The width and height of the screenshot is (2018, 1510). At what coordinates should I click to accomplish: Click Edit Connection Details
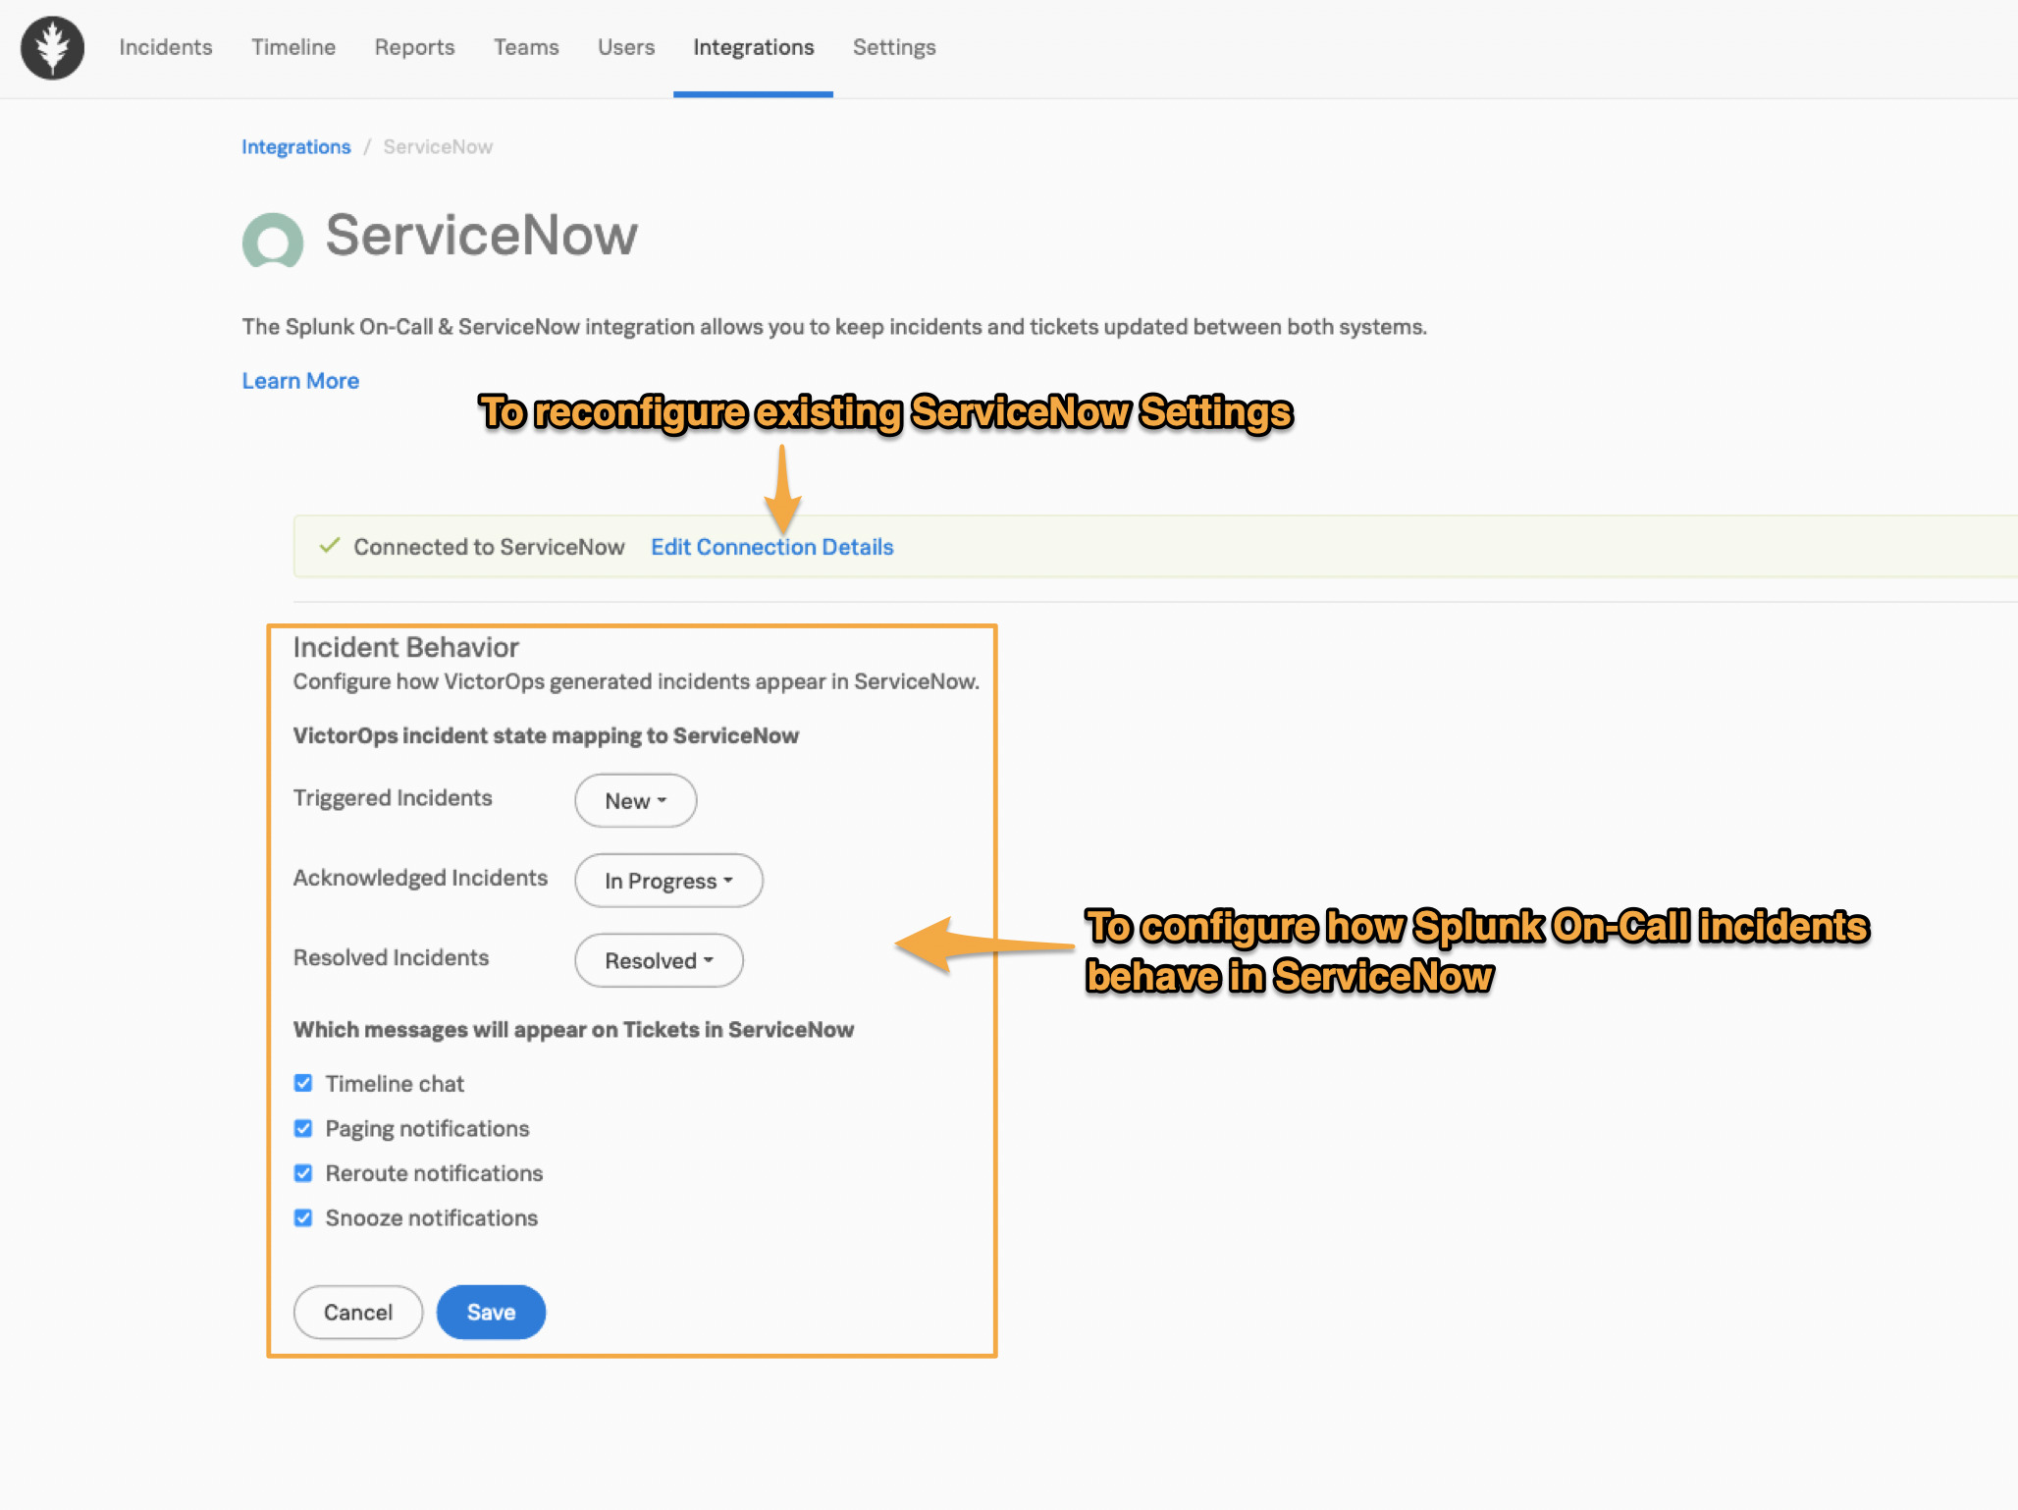771,546
